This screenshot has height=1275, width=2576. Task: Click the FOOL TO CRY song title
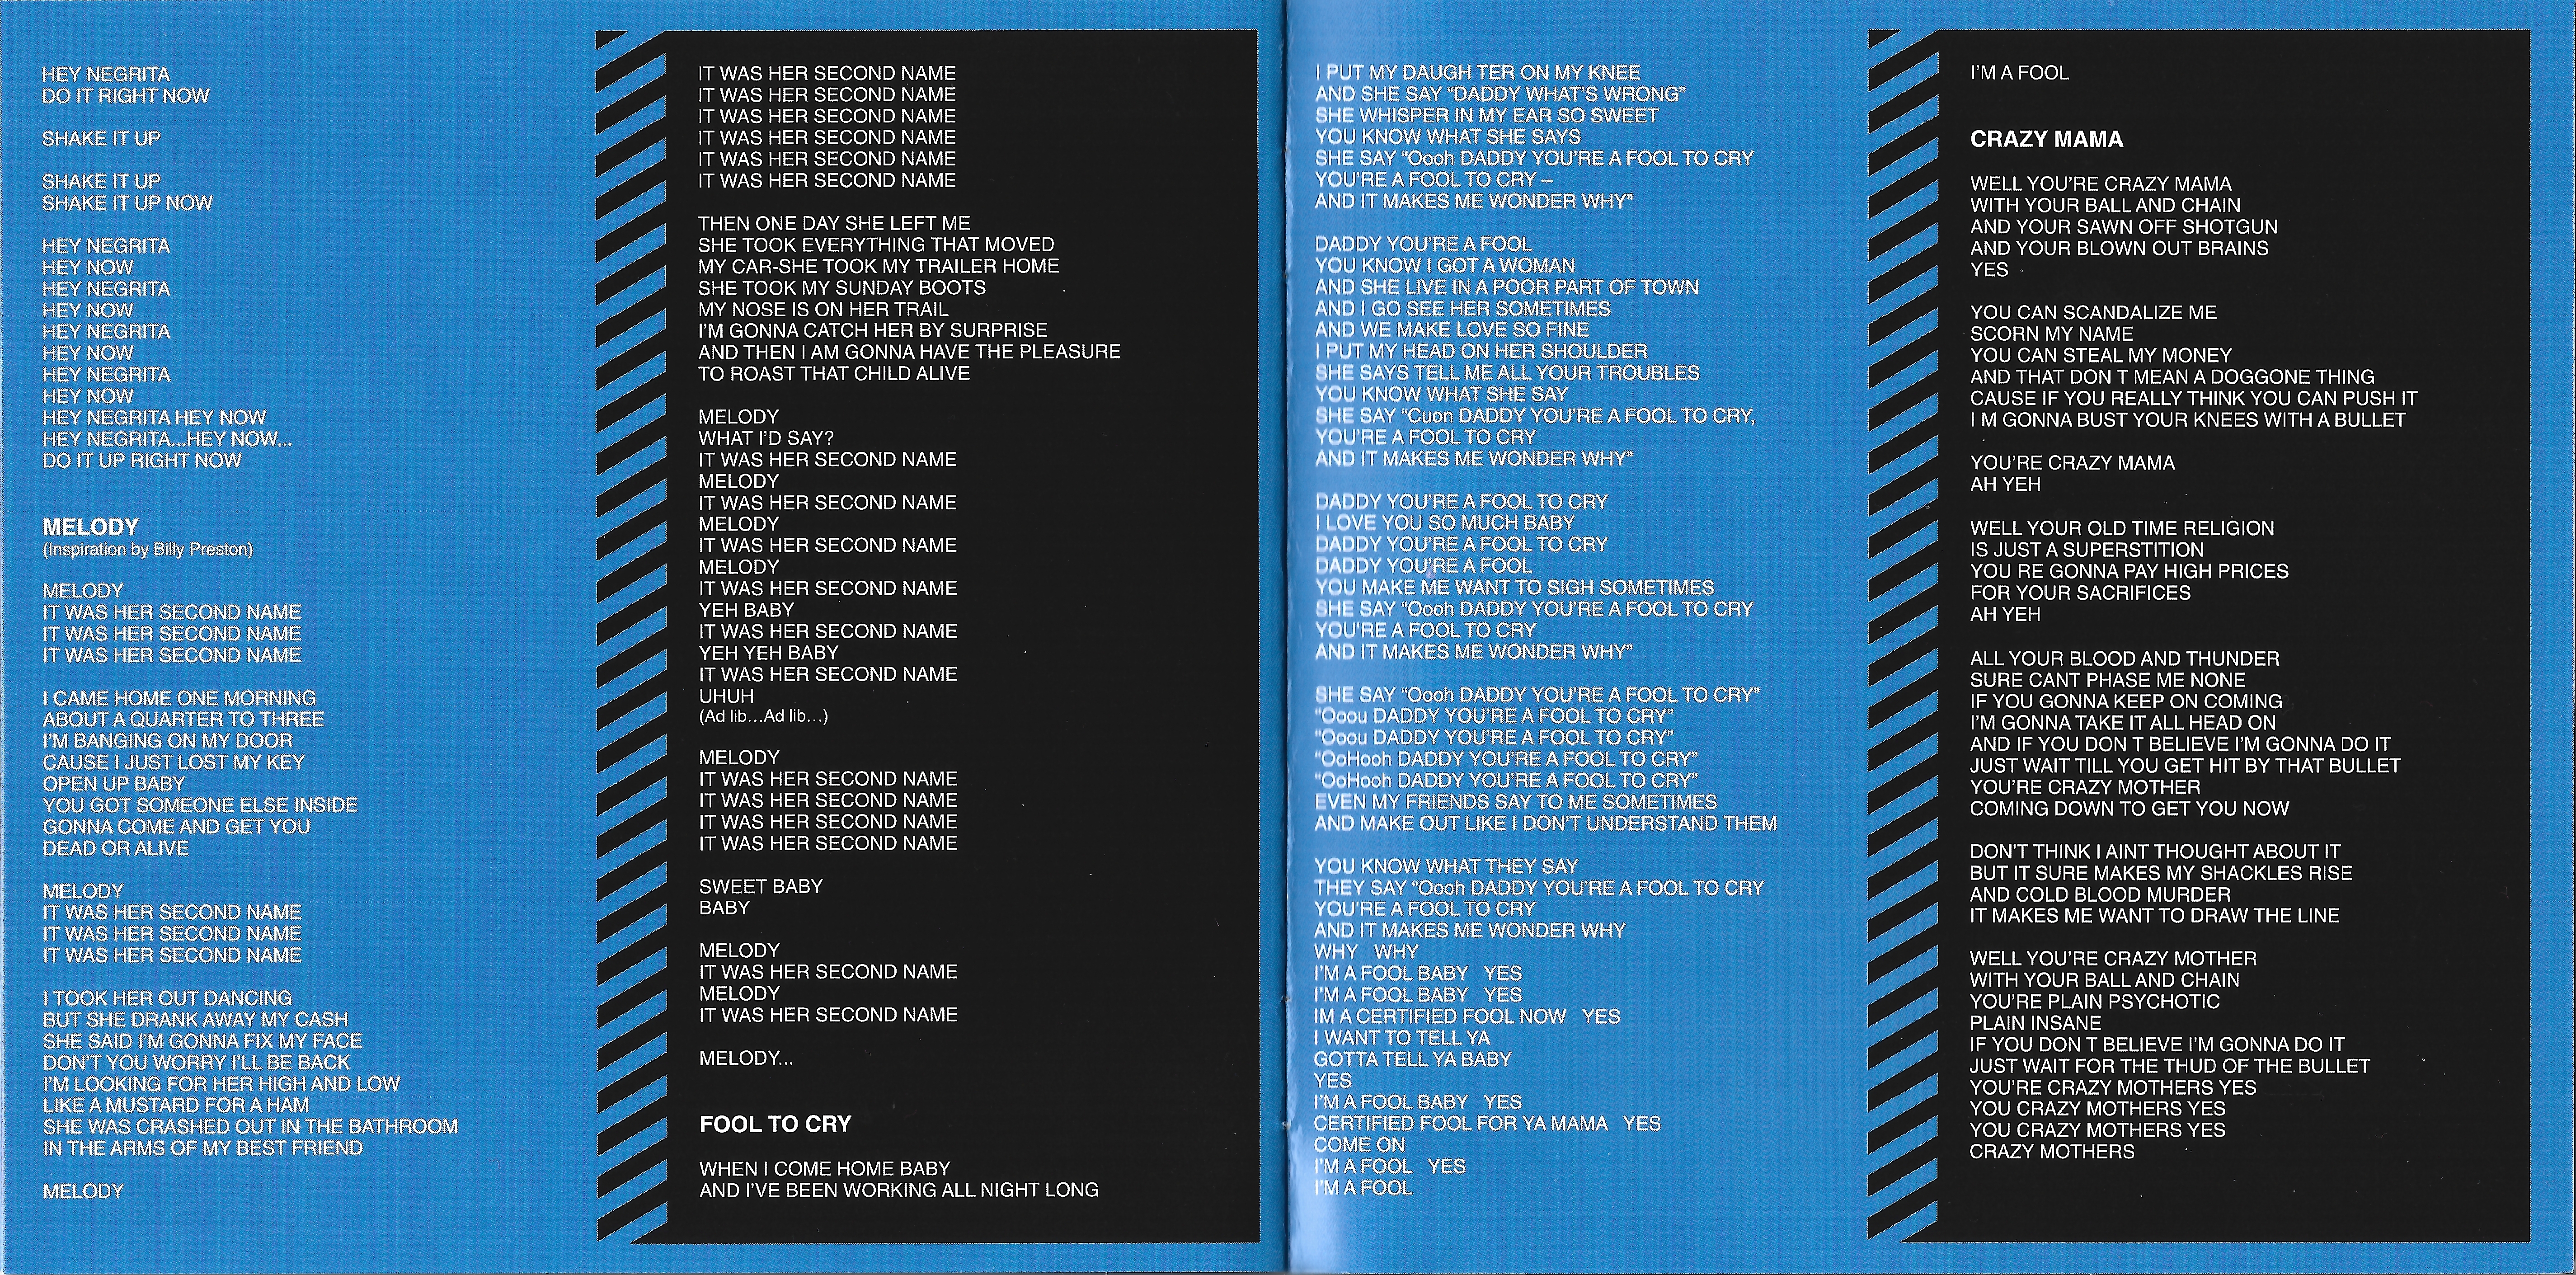[x=775, y=1124]
